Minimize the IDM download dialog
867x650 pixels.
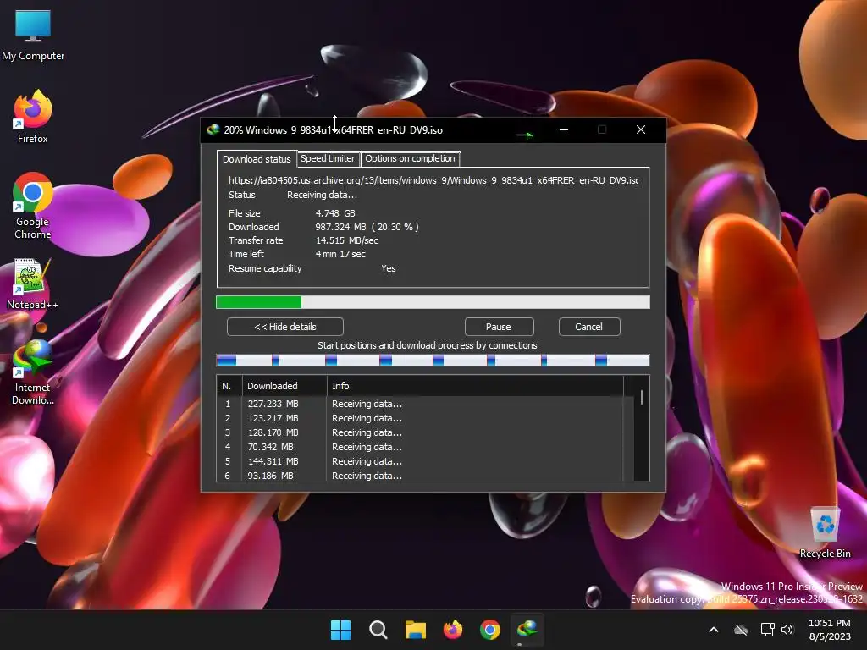click(x=564, y=129)
